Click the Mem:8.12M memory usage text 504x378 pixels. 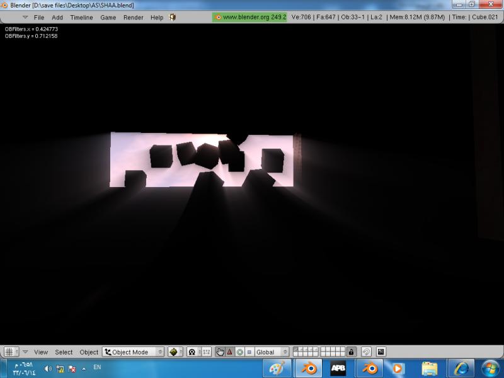pyautogui.click(x=417, y=17)
